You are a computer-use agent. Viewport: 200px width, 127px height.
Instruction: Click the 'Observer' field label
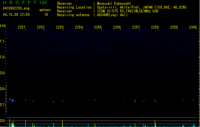click(65, 3)
